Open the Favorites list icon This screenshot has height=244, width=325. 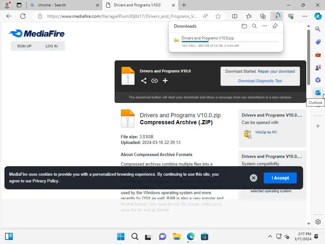pyautogui.click(x=249, y=16)
